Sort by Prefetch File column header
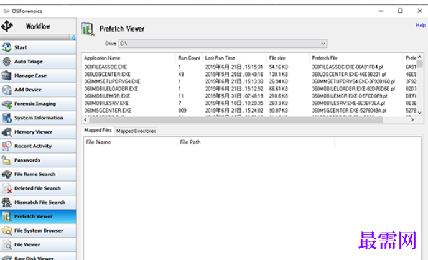 click(356, 58)
